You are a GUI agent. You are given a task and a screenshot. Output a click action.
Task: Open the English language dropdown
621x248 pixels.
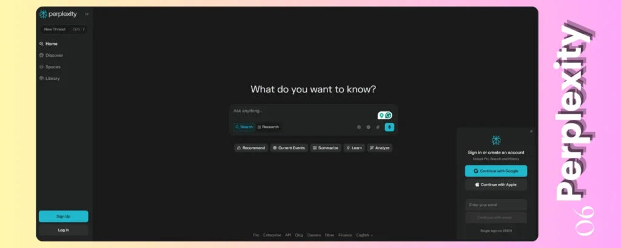tap(364, 235)
